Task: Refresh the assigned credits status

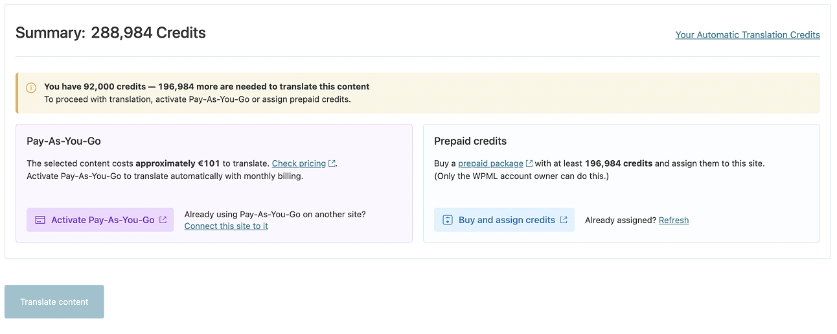Action: (x=674, y=221)
